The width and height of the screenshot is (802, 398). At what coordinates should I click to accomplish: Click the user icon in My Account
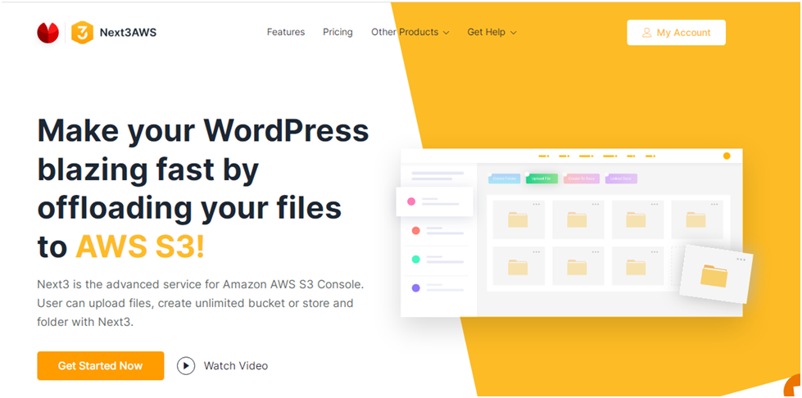pyautogui.click(x=646, y=33)
